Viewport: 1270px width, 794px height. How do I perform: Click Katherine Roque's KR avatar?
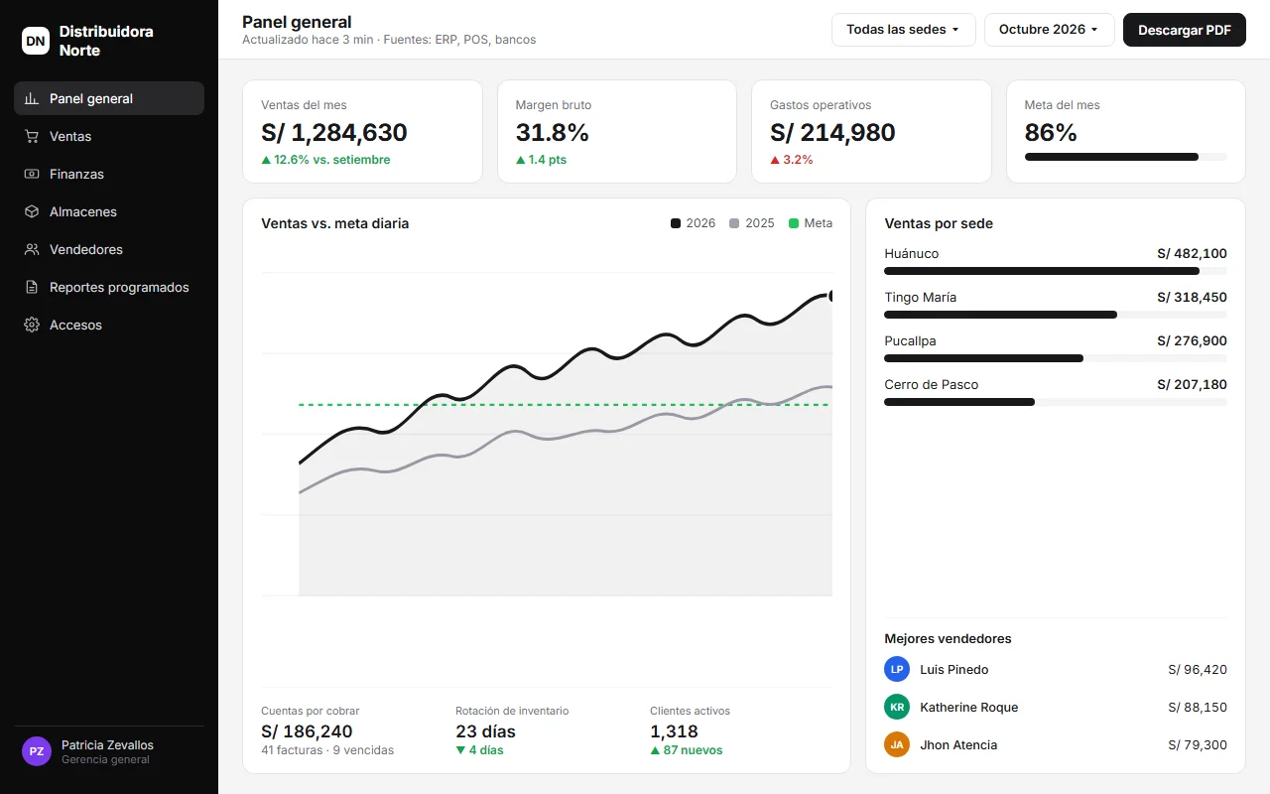click(x=897, y=707)
